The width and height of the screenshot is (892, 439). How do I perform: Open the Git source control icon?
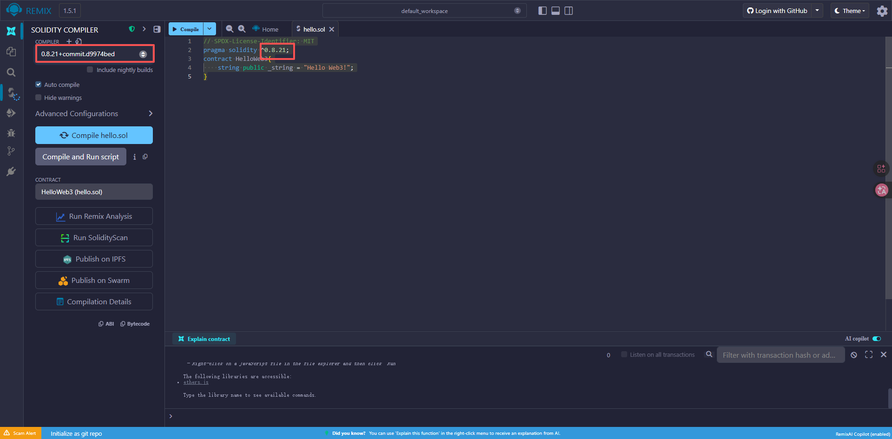pos(11,151)
